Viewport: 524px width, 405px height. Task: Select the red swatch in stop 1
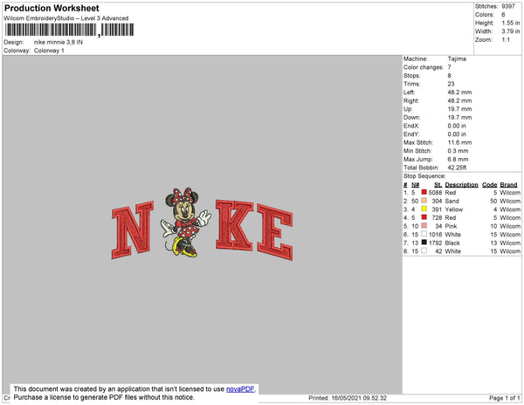pos(424,192)
